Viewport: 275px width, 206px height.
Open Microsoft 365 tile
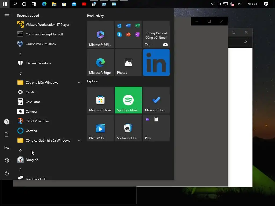click(100, 35)
